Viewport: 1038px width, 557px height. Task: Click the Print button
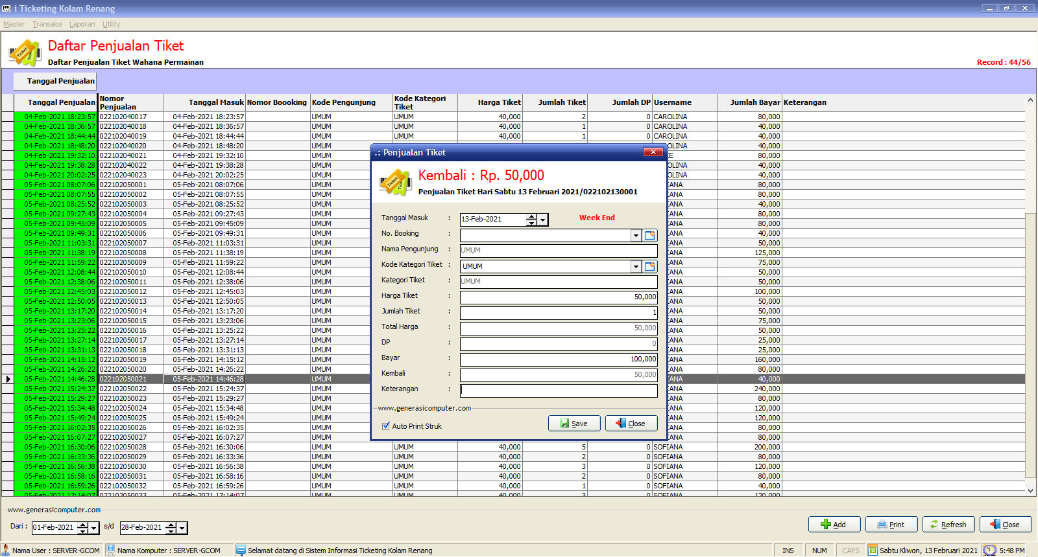(891, 525)
